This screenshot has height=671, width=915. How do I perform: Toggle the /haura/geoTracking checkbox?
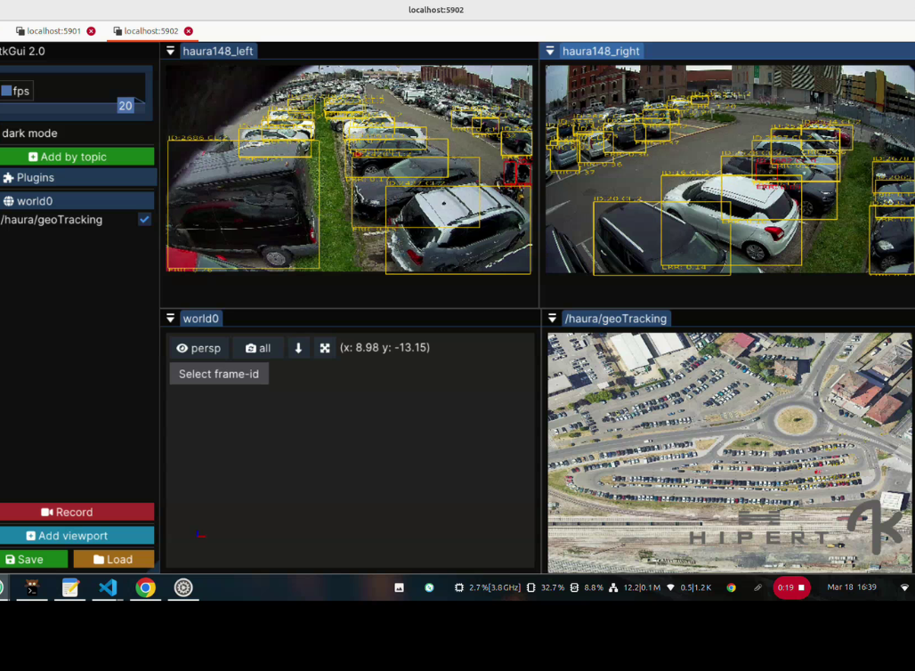pos(144,220)
